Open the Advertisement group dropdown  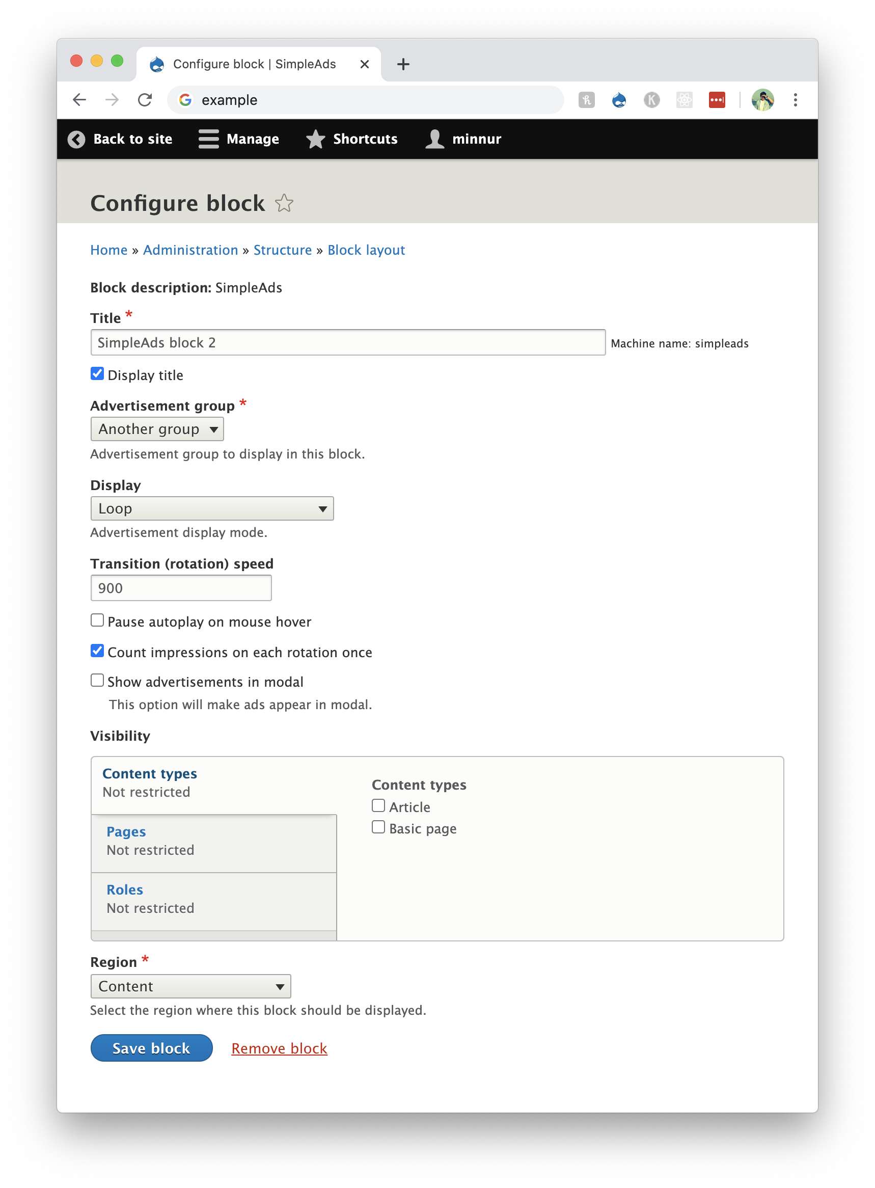(x=157, y=429)
